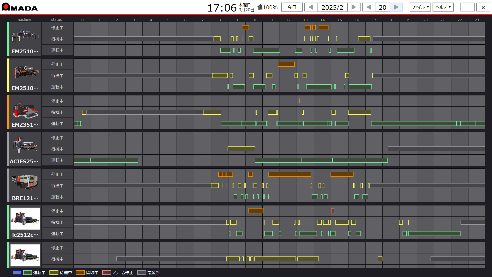Screen dimensions: 492x277
Task: Click hour 8 on timeline header
Action: click(x=220, y=20)
